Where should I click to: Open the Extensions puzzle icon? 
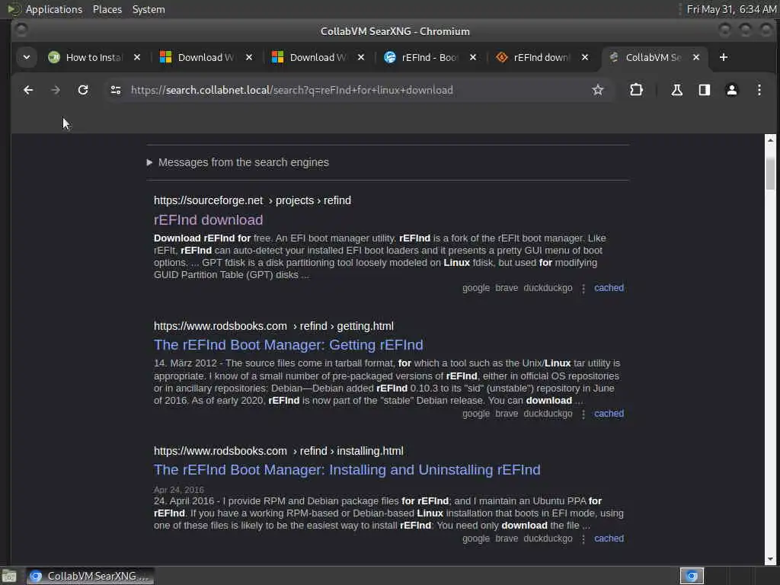636,90
